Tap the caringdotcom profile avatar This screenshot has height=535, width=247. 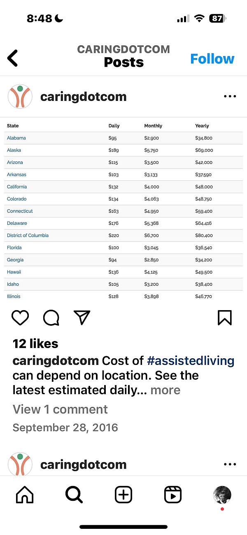(x=20, y=97)
